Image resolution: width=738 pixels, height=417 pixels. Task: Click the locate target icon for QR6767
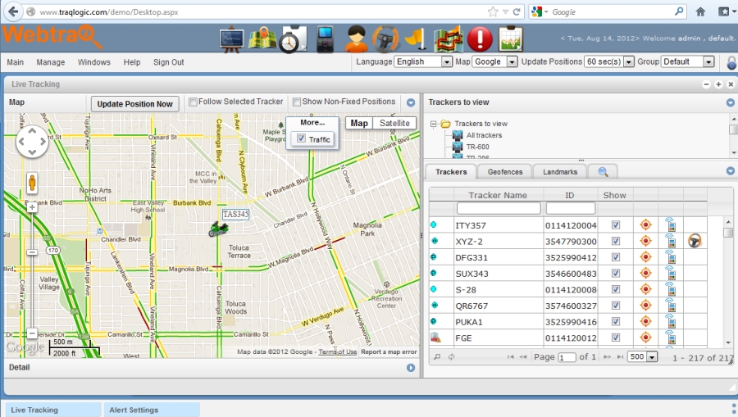[x=646, y=306]
